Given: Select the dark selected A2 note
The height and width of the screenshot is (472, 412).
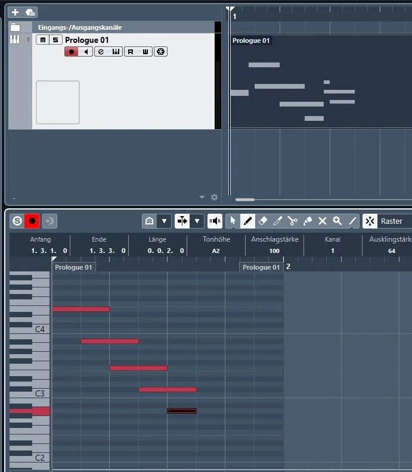Looking at the screenshot, I should (182, 411).
